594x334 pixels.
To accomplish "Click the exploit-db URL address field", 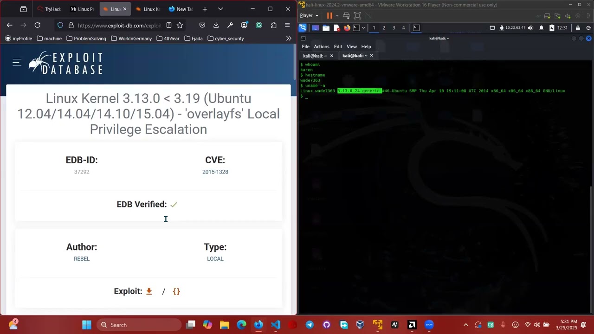I will (x=119, y=25).
